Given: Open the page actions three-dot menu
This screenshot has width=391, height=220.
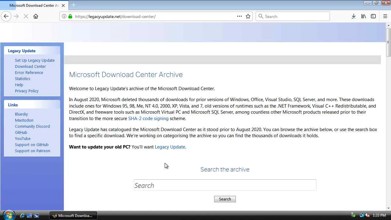Looking at the screenshot, I should 239,16.
